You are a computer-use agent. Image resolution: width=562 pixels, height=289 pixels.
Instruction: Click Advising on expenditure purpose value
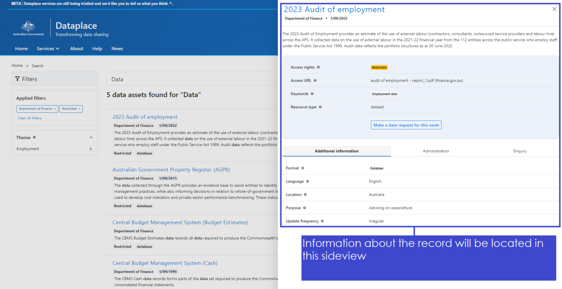click(x=390, y=208)
